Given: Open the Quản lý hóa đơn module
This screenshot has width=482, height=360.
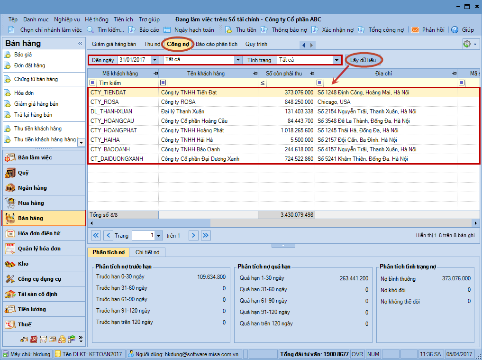Looking at the screenshot, I should [44, 249].
